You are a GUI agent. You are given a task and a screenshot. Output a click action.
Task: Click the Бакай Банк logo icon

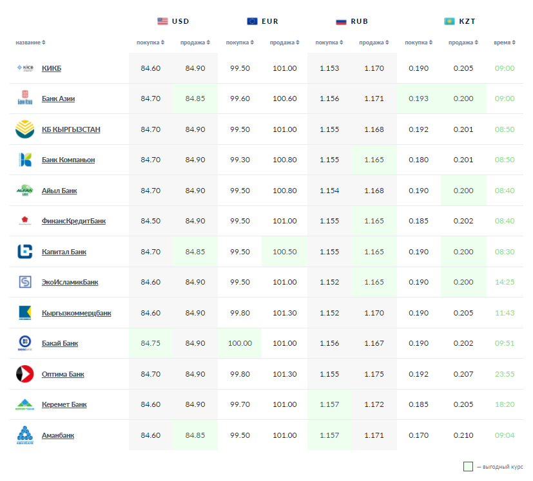pos(24,343)
